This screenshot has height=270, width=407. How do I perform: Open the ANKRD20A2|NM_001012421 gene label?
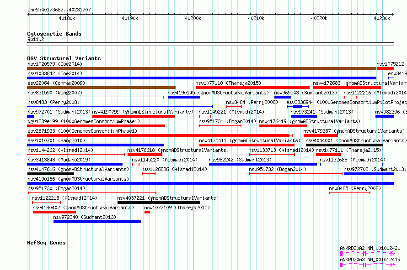(x=370, y=248)
